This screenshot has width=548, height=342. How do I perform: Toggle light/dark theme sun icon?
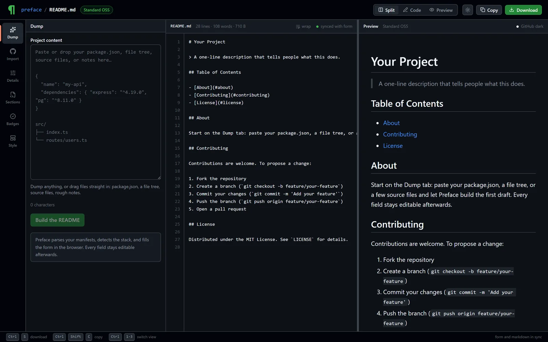(468, 10)
